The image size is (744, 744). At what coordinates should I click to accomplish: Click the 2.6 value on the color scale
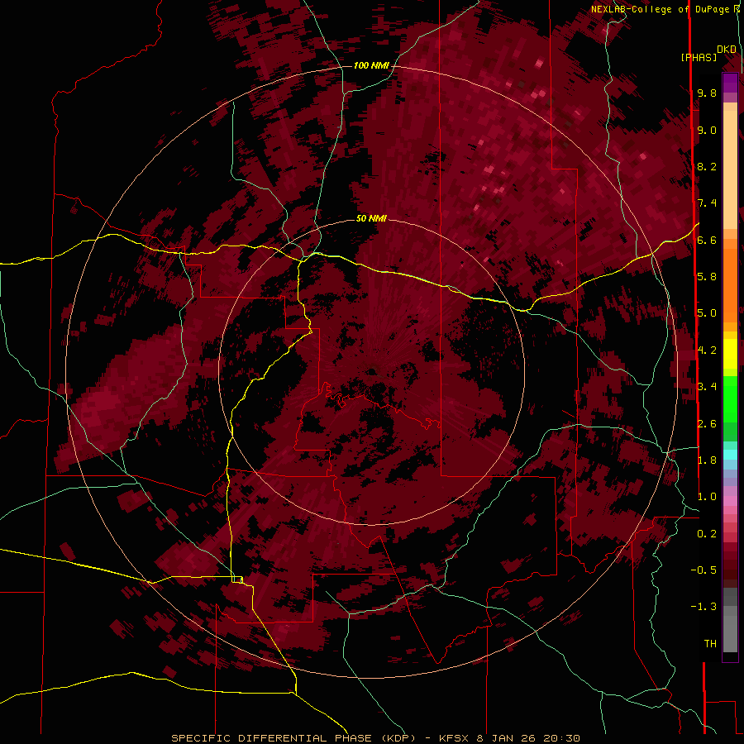tap(707, 424)
